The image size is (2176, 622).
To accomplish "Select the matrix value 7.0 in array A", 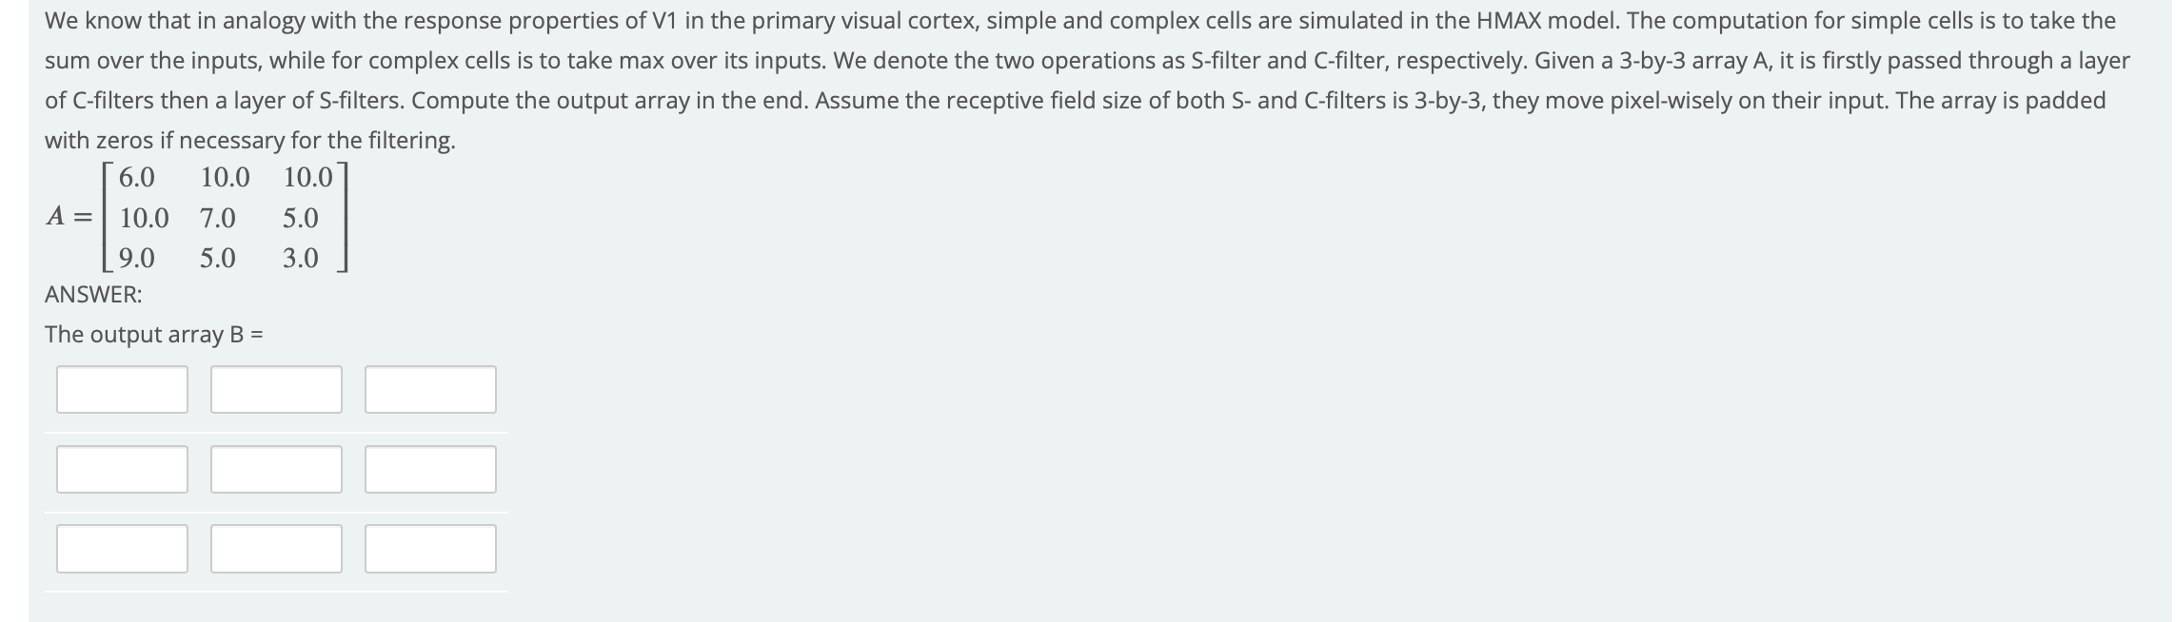I will (217, 216).
